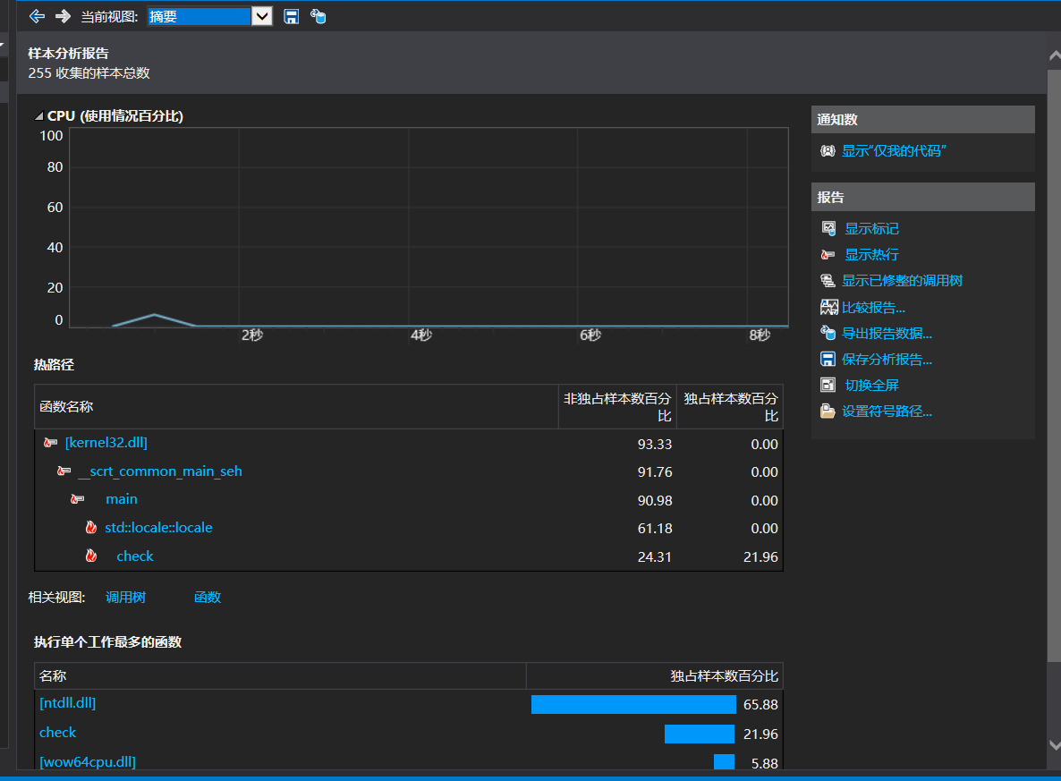Open the [kernel32.dll] function link

(106, 443)
